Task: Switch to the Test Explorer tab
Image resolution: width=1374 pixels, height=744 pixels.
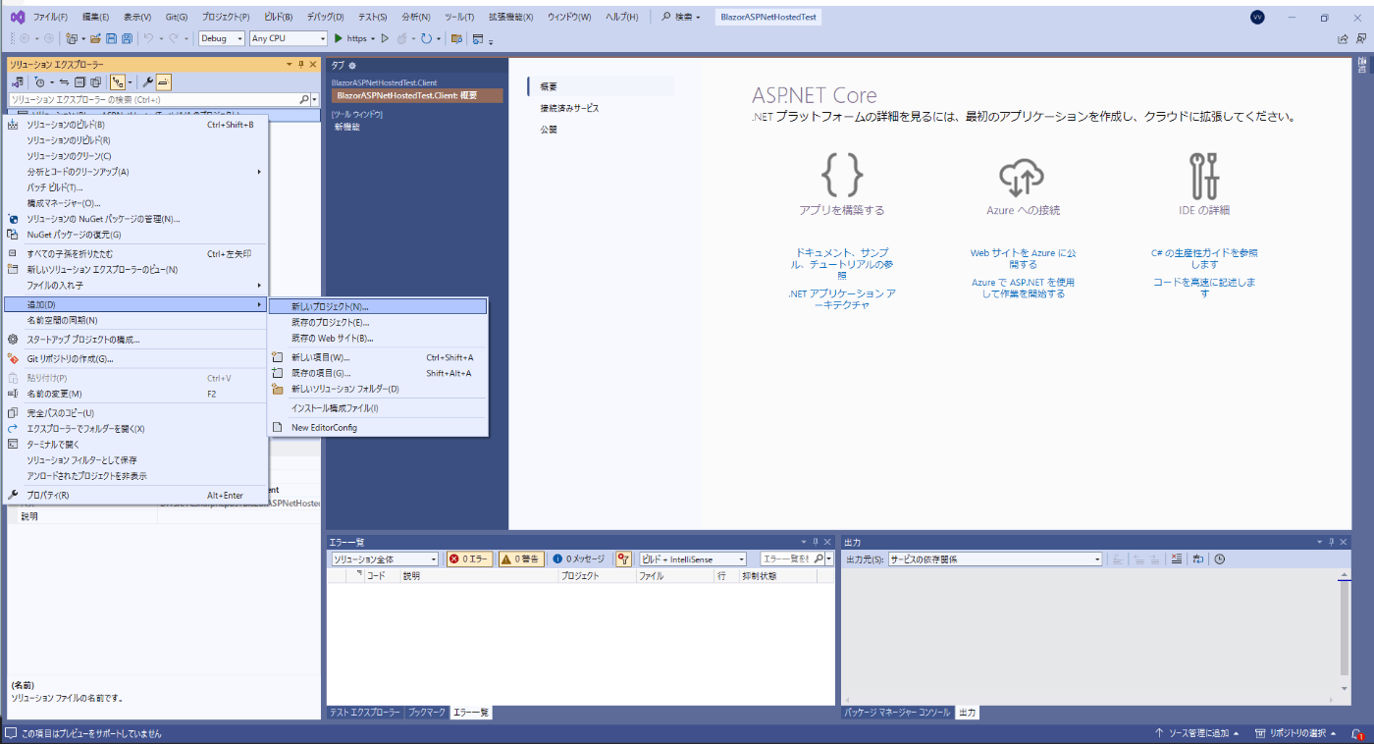Action: click(x=365, y=713)
